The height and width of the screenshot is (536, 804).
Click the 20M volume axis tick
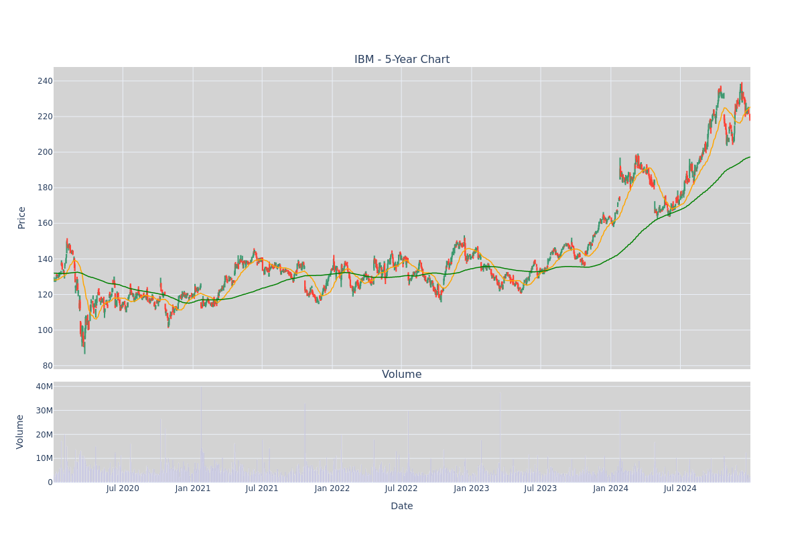point(44,435)
